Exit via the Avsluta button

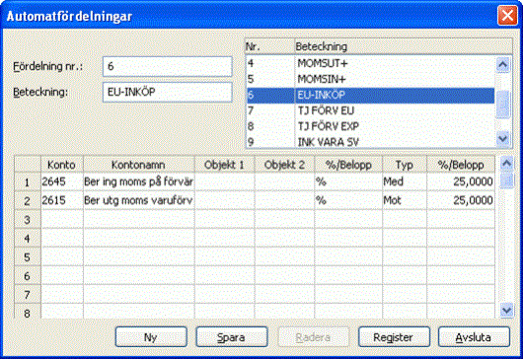pos(474,337)
